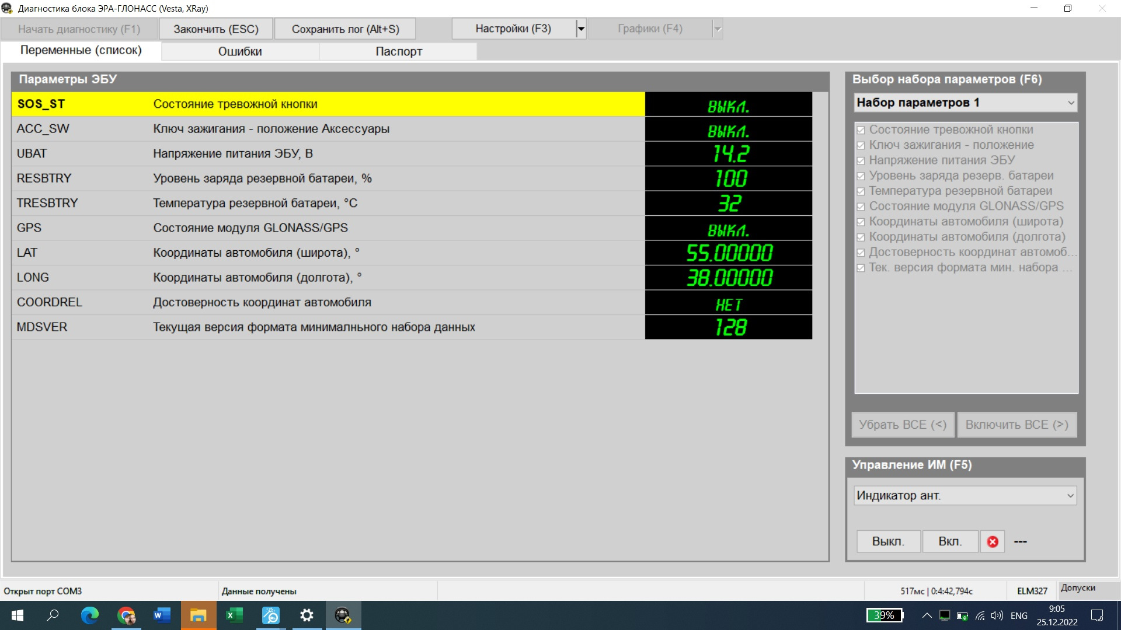The image size is (1121, 630).
Task: Select the UBAT voltage row
Action: click(412, 153)
